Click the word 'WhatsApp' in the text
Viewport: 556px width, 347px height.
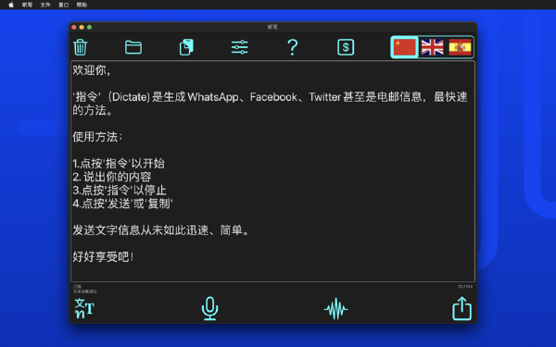213,97
